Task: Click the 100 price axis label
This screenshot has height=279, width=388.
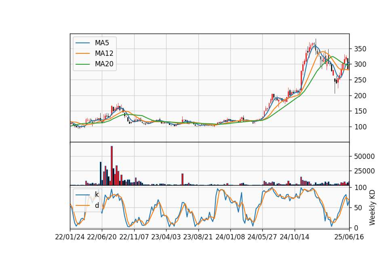Action: click(360, 127)
